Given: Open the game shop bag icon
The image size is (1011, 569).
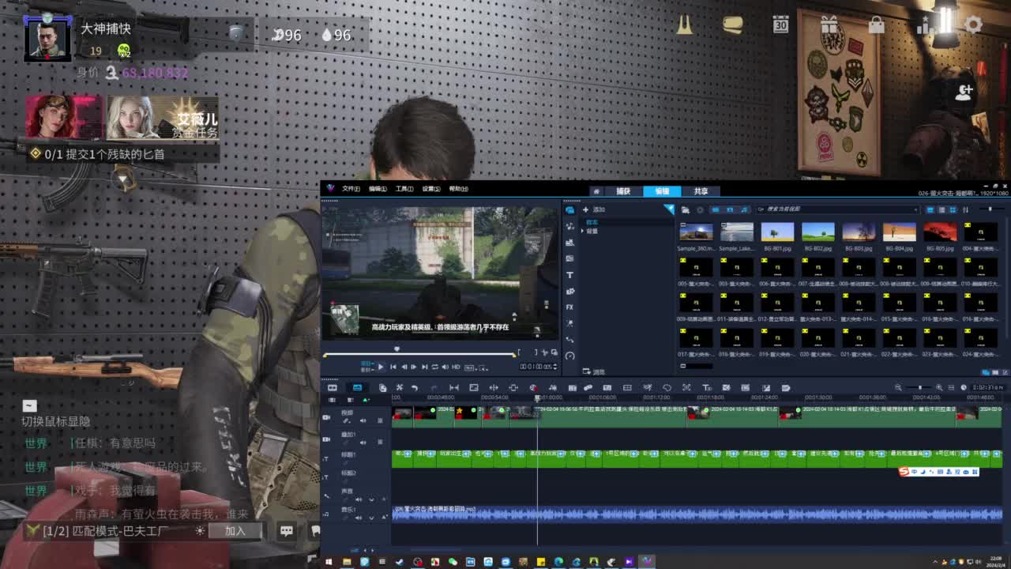Looking at the screenshot, I should 877,24.
